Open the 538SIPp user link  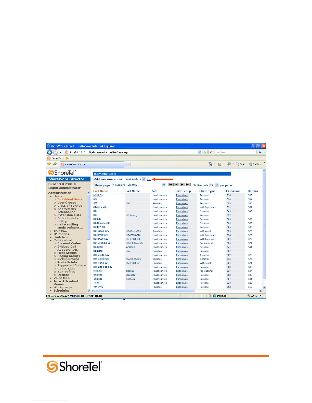coord(98,195)
